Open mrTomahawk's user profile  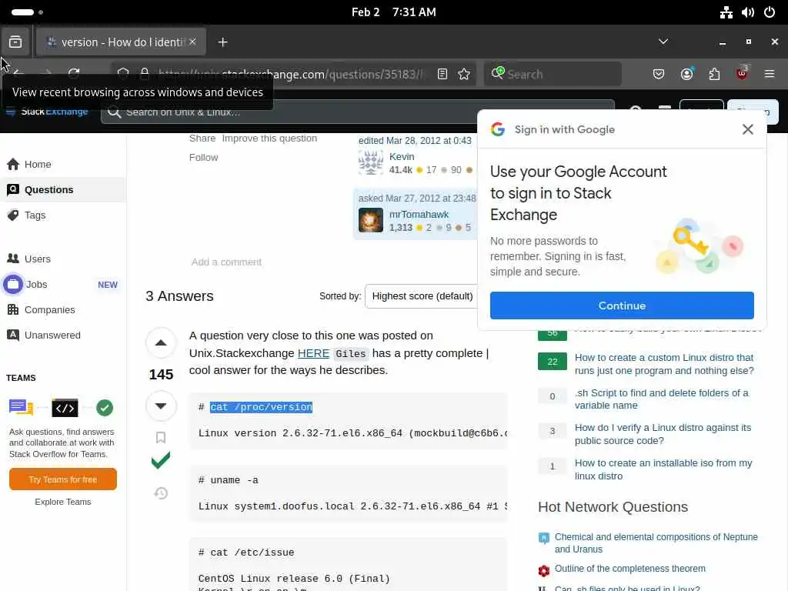(x=419, y=215)
